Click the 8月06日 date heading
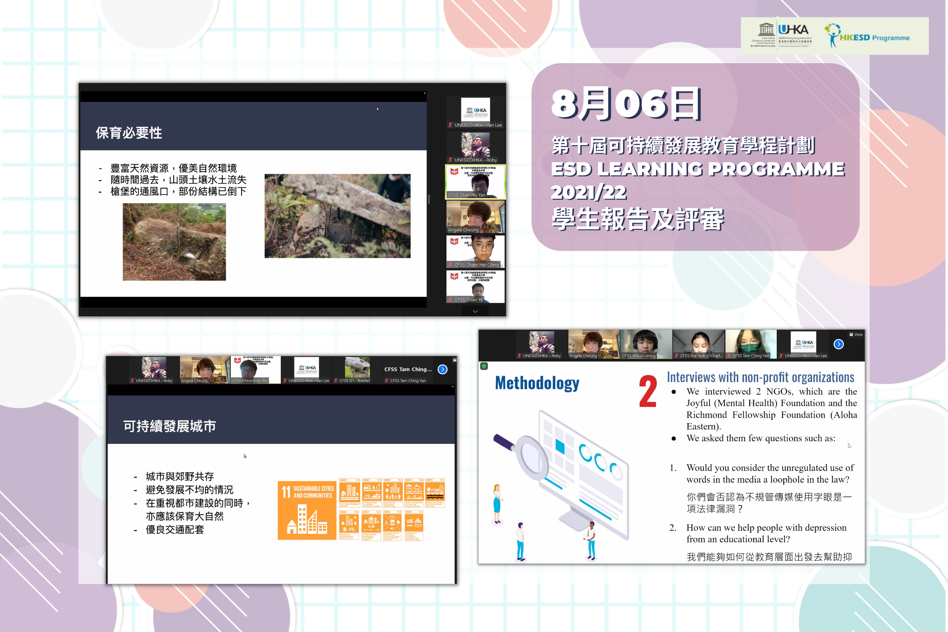Image resolution: width=948 pixels, height=632 pixels. pos(627,104)
